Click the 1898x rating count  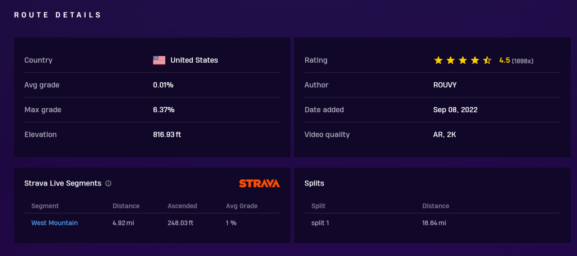point(522,61)
